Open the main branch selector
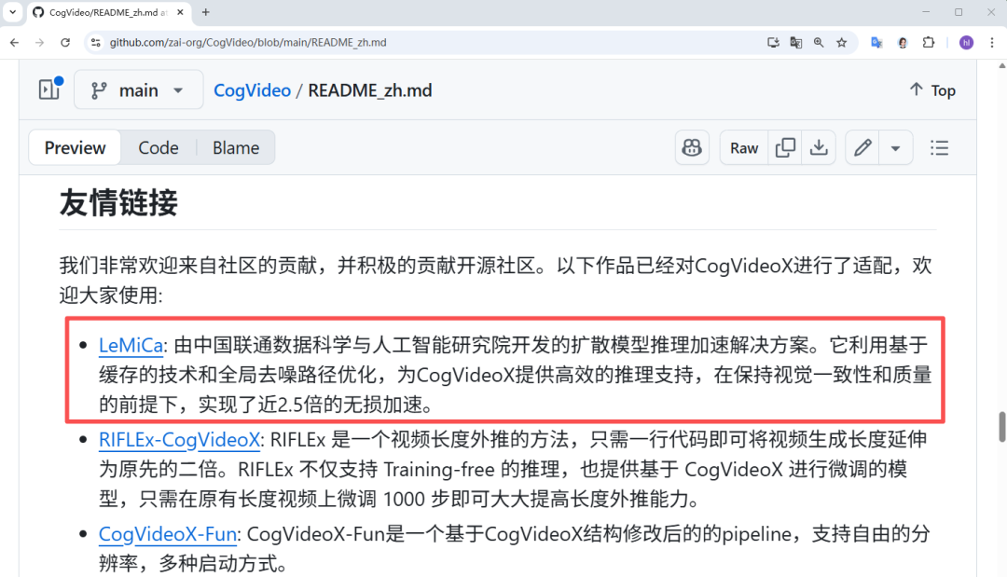This screenshot has width=1007, height=577. (138, 89)
